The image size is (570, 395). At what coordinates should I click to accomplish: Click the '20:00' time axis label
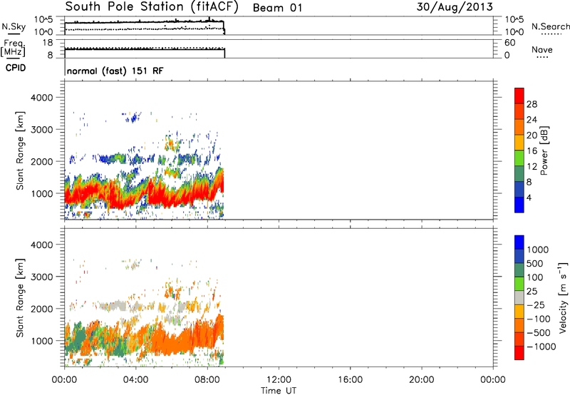click(x=421, y=380)
